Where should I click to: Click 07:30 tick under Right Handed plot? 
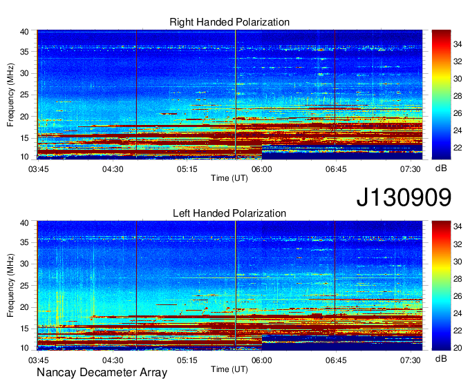(x=411, y=169)
